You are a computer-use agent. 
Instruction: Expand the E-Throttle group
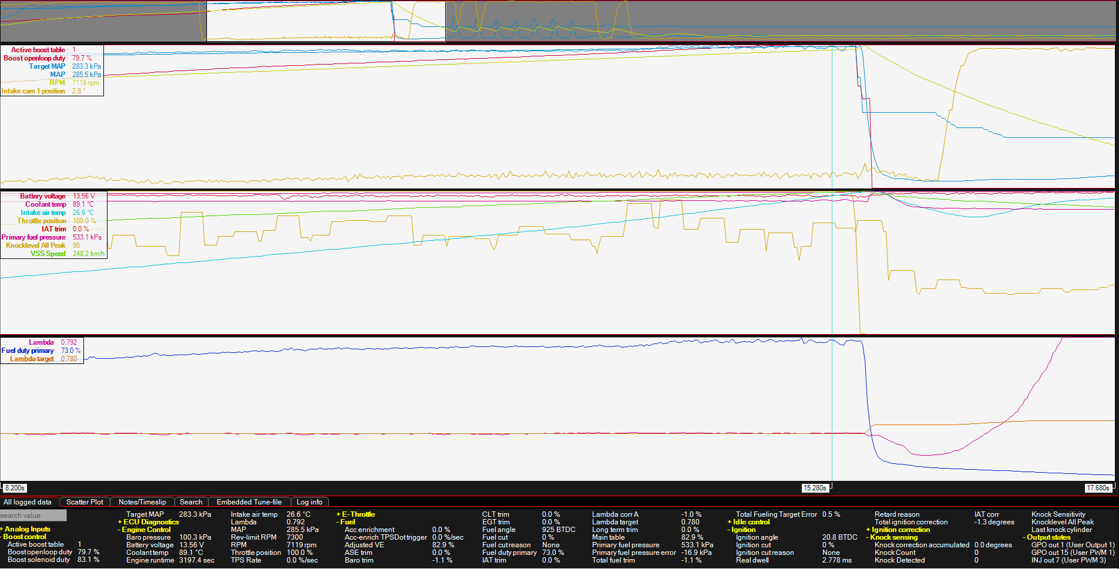[358, 514]
